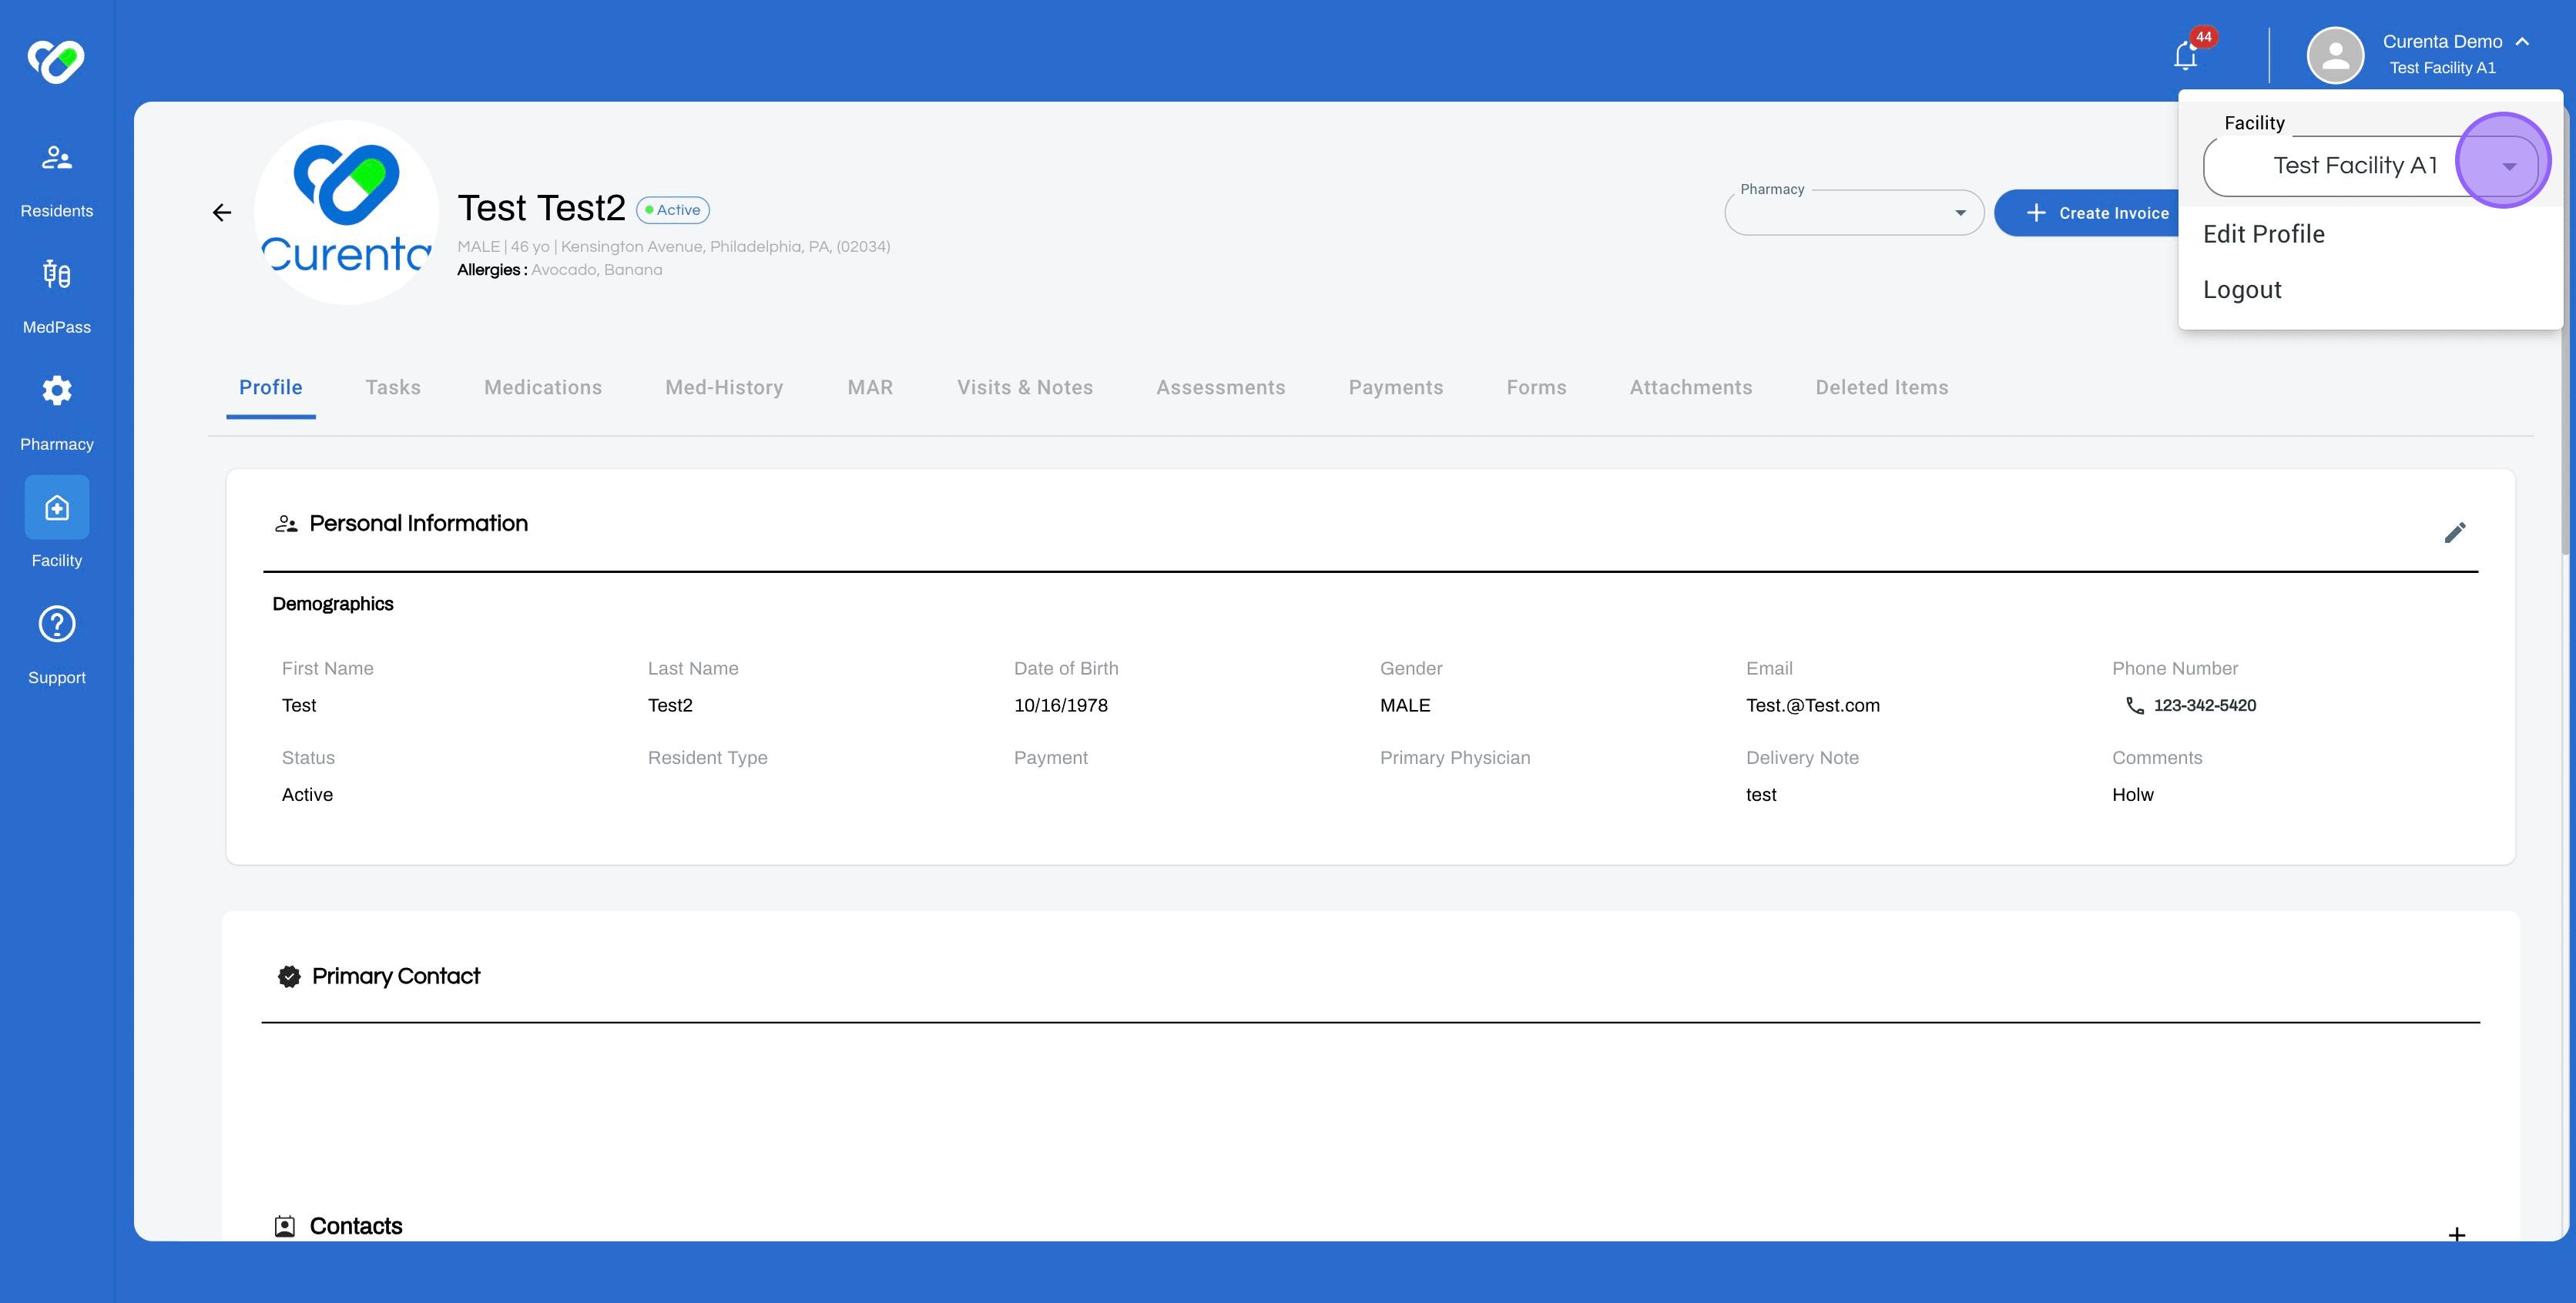
Task: Open notifications bell with 44 badge
Action: click(2186, 55)
